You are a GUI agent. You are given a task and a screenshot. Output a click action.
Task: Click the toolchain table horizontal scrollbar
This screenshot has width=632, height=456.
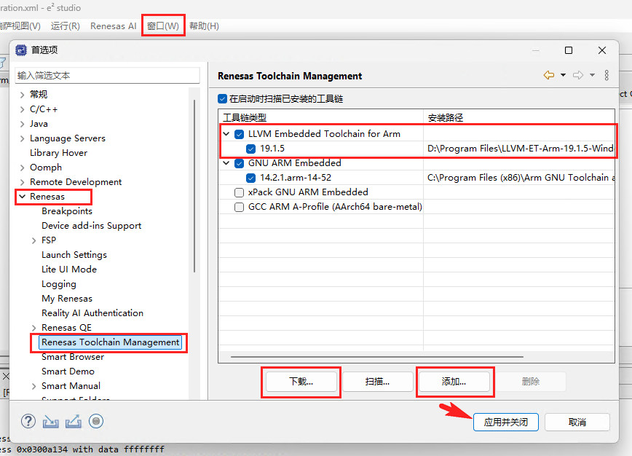pyautogui.click(x=377, y=357)
